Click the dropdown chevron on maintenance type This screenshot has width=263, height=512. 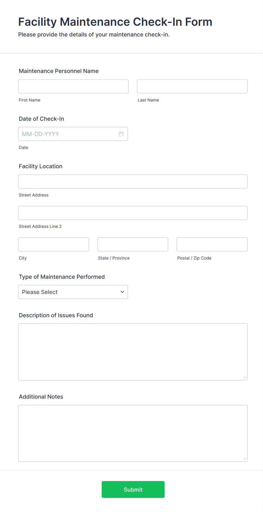(x=122, y=292)
